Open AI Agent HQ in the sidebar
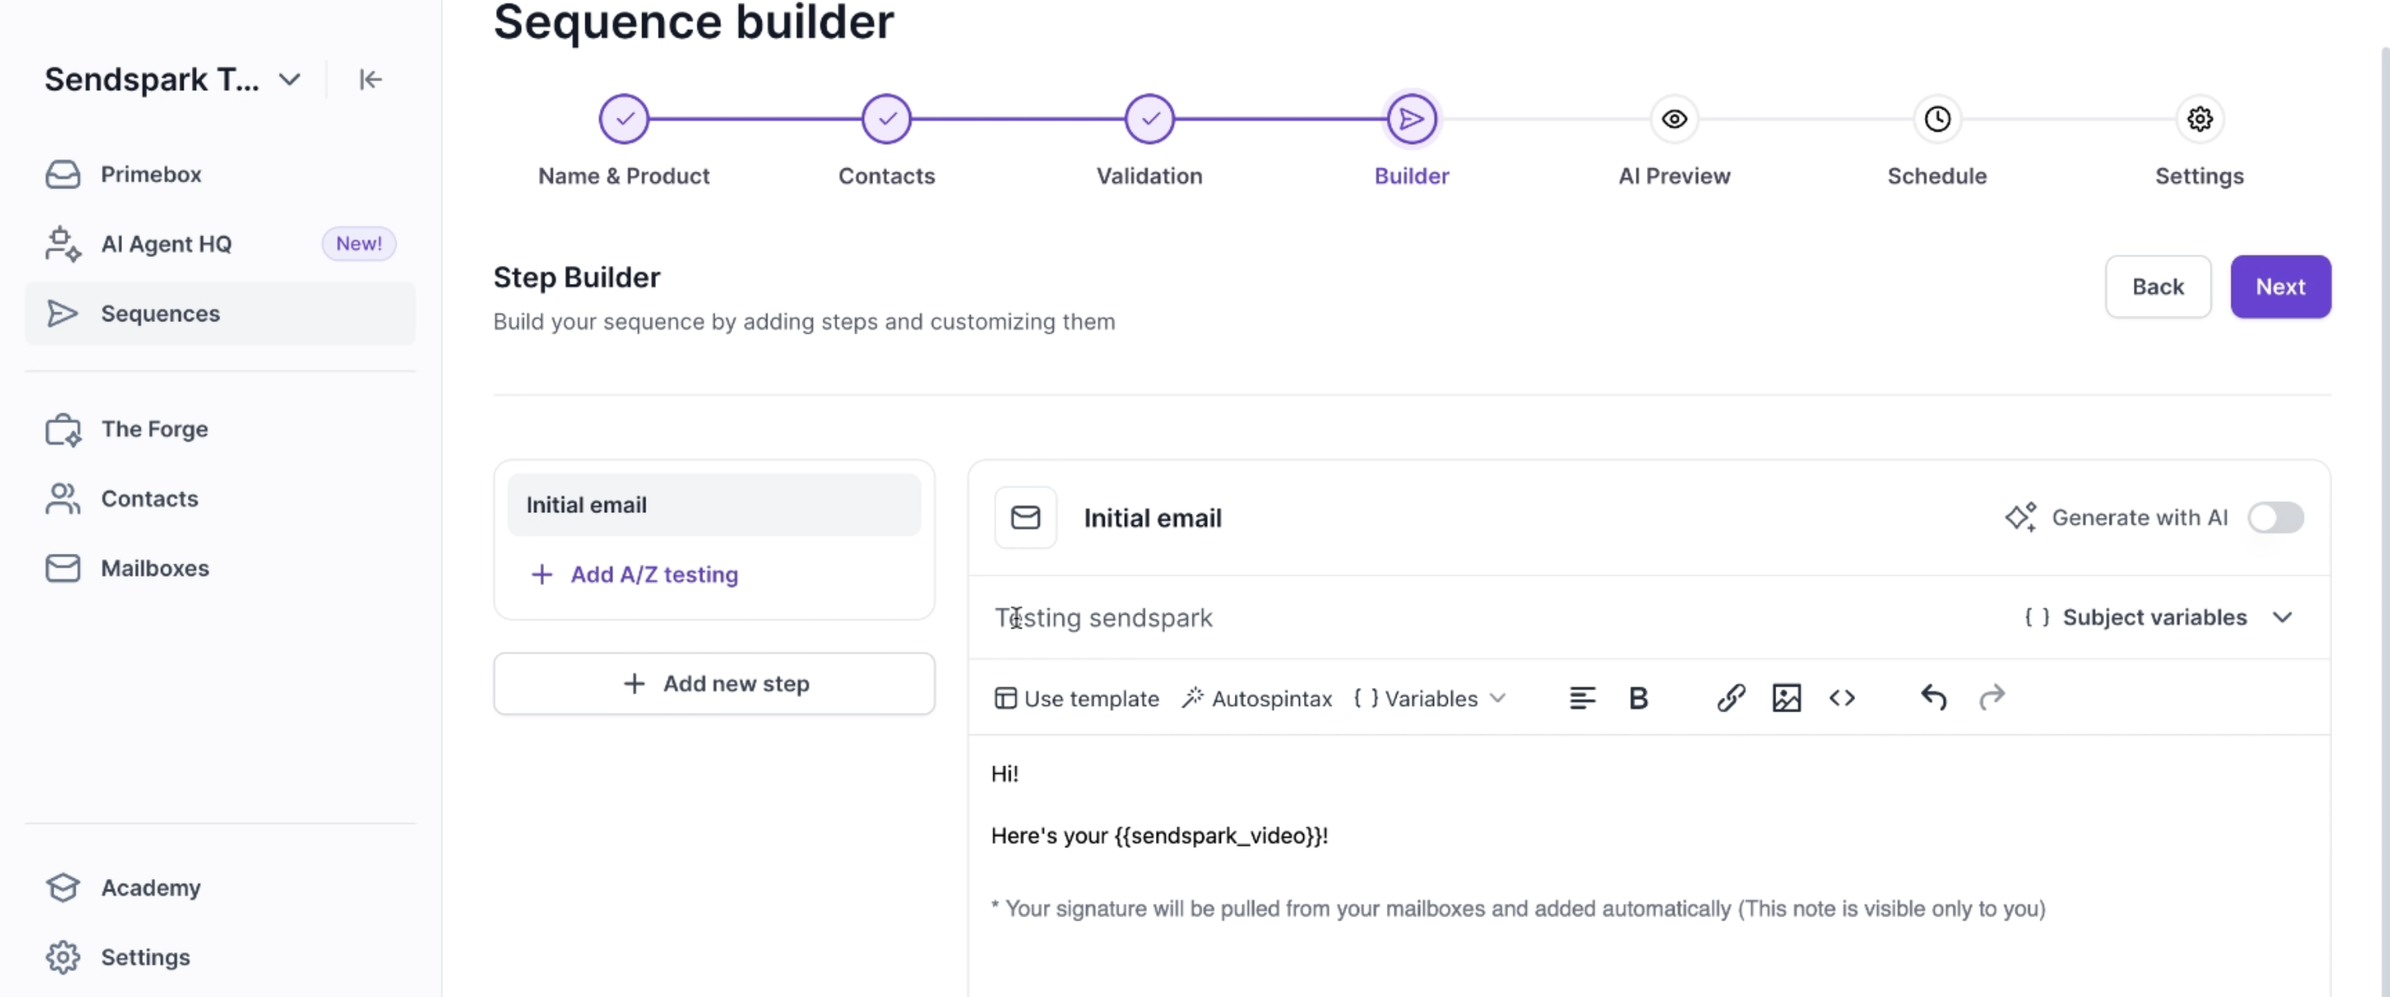 coord(219,244)
